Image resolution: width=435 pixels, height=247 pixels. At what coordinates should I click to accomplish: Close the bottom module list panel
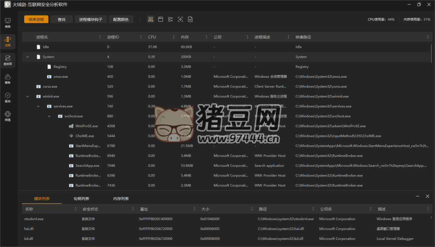[x=428, y=196]
